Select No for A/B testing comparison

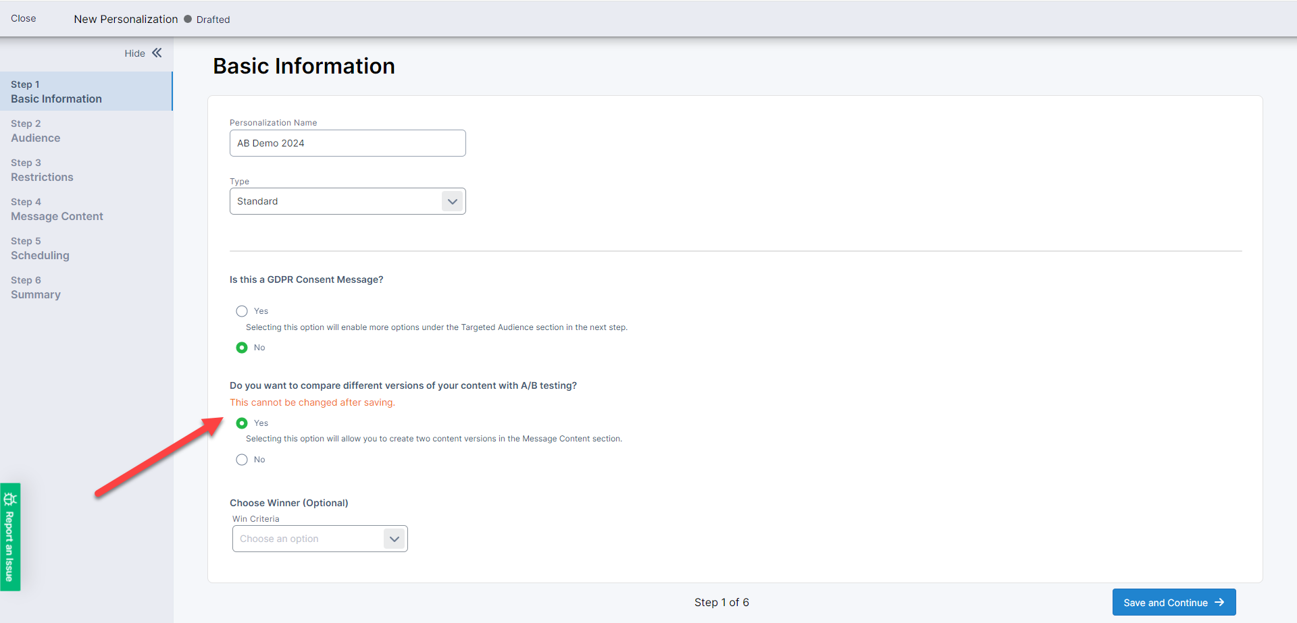(242, 459)
